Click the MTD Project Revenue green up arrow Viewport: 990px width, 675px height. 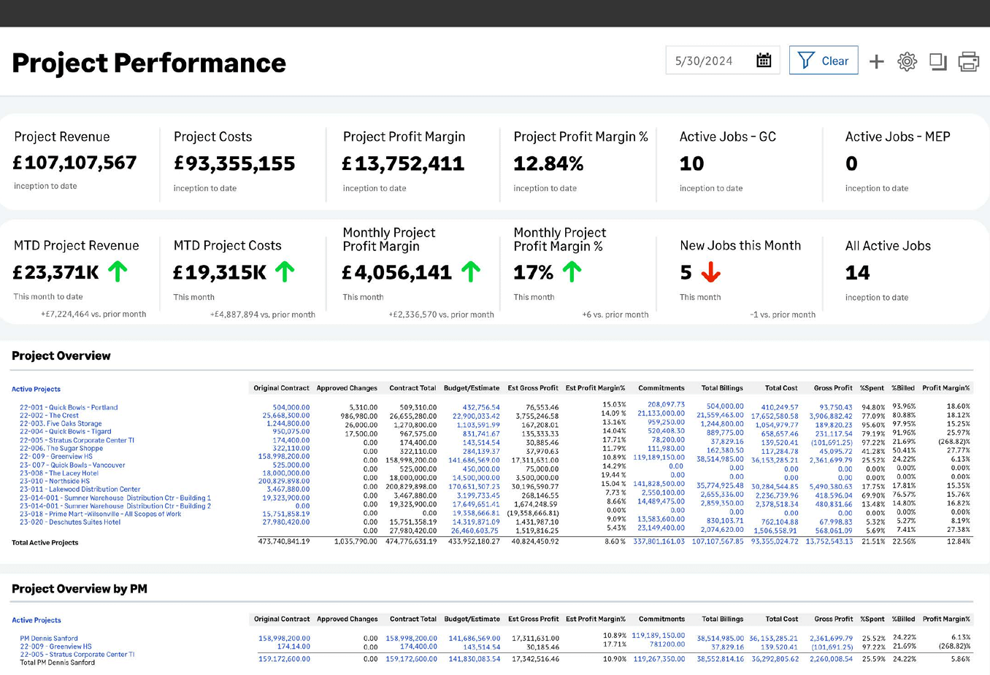(118, 271)
